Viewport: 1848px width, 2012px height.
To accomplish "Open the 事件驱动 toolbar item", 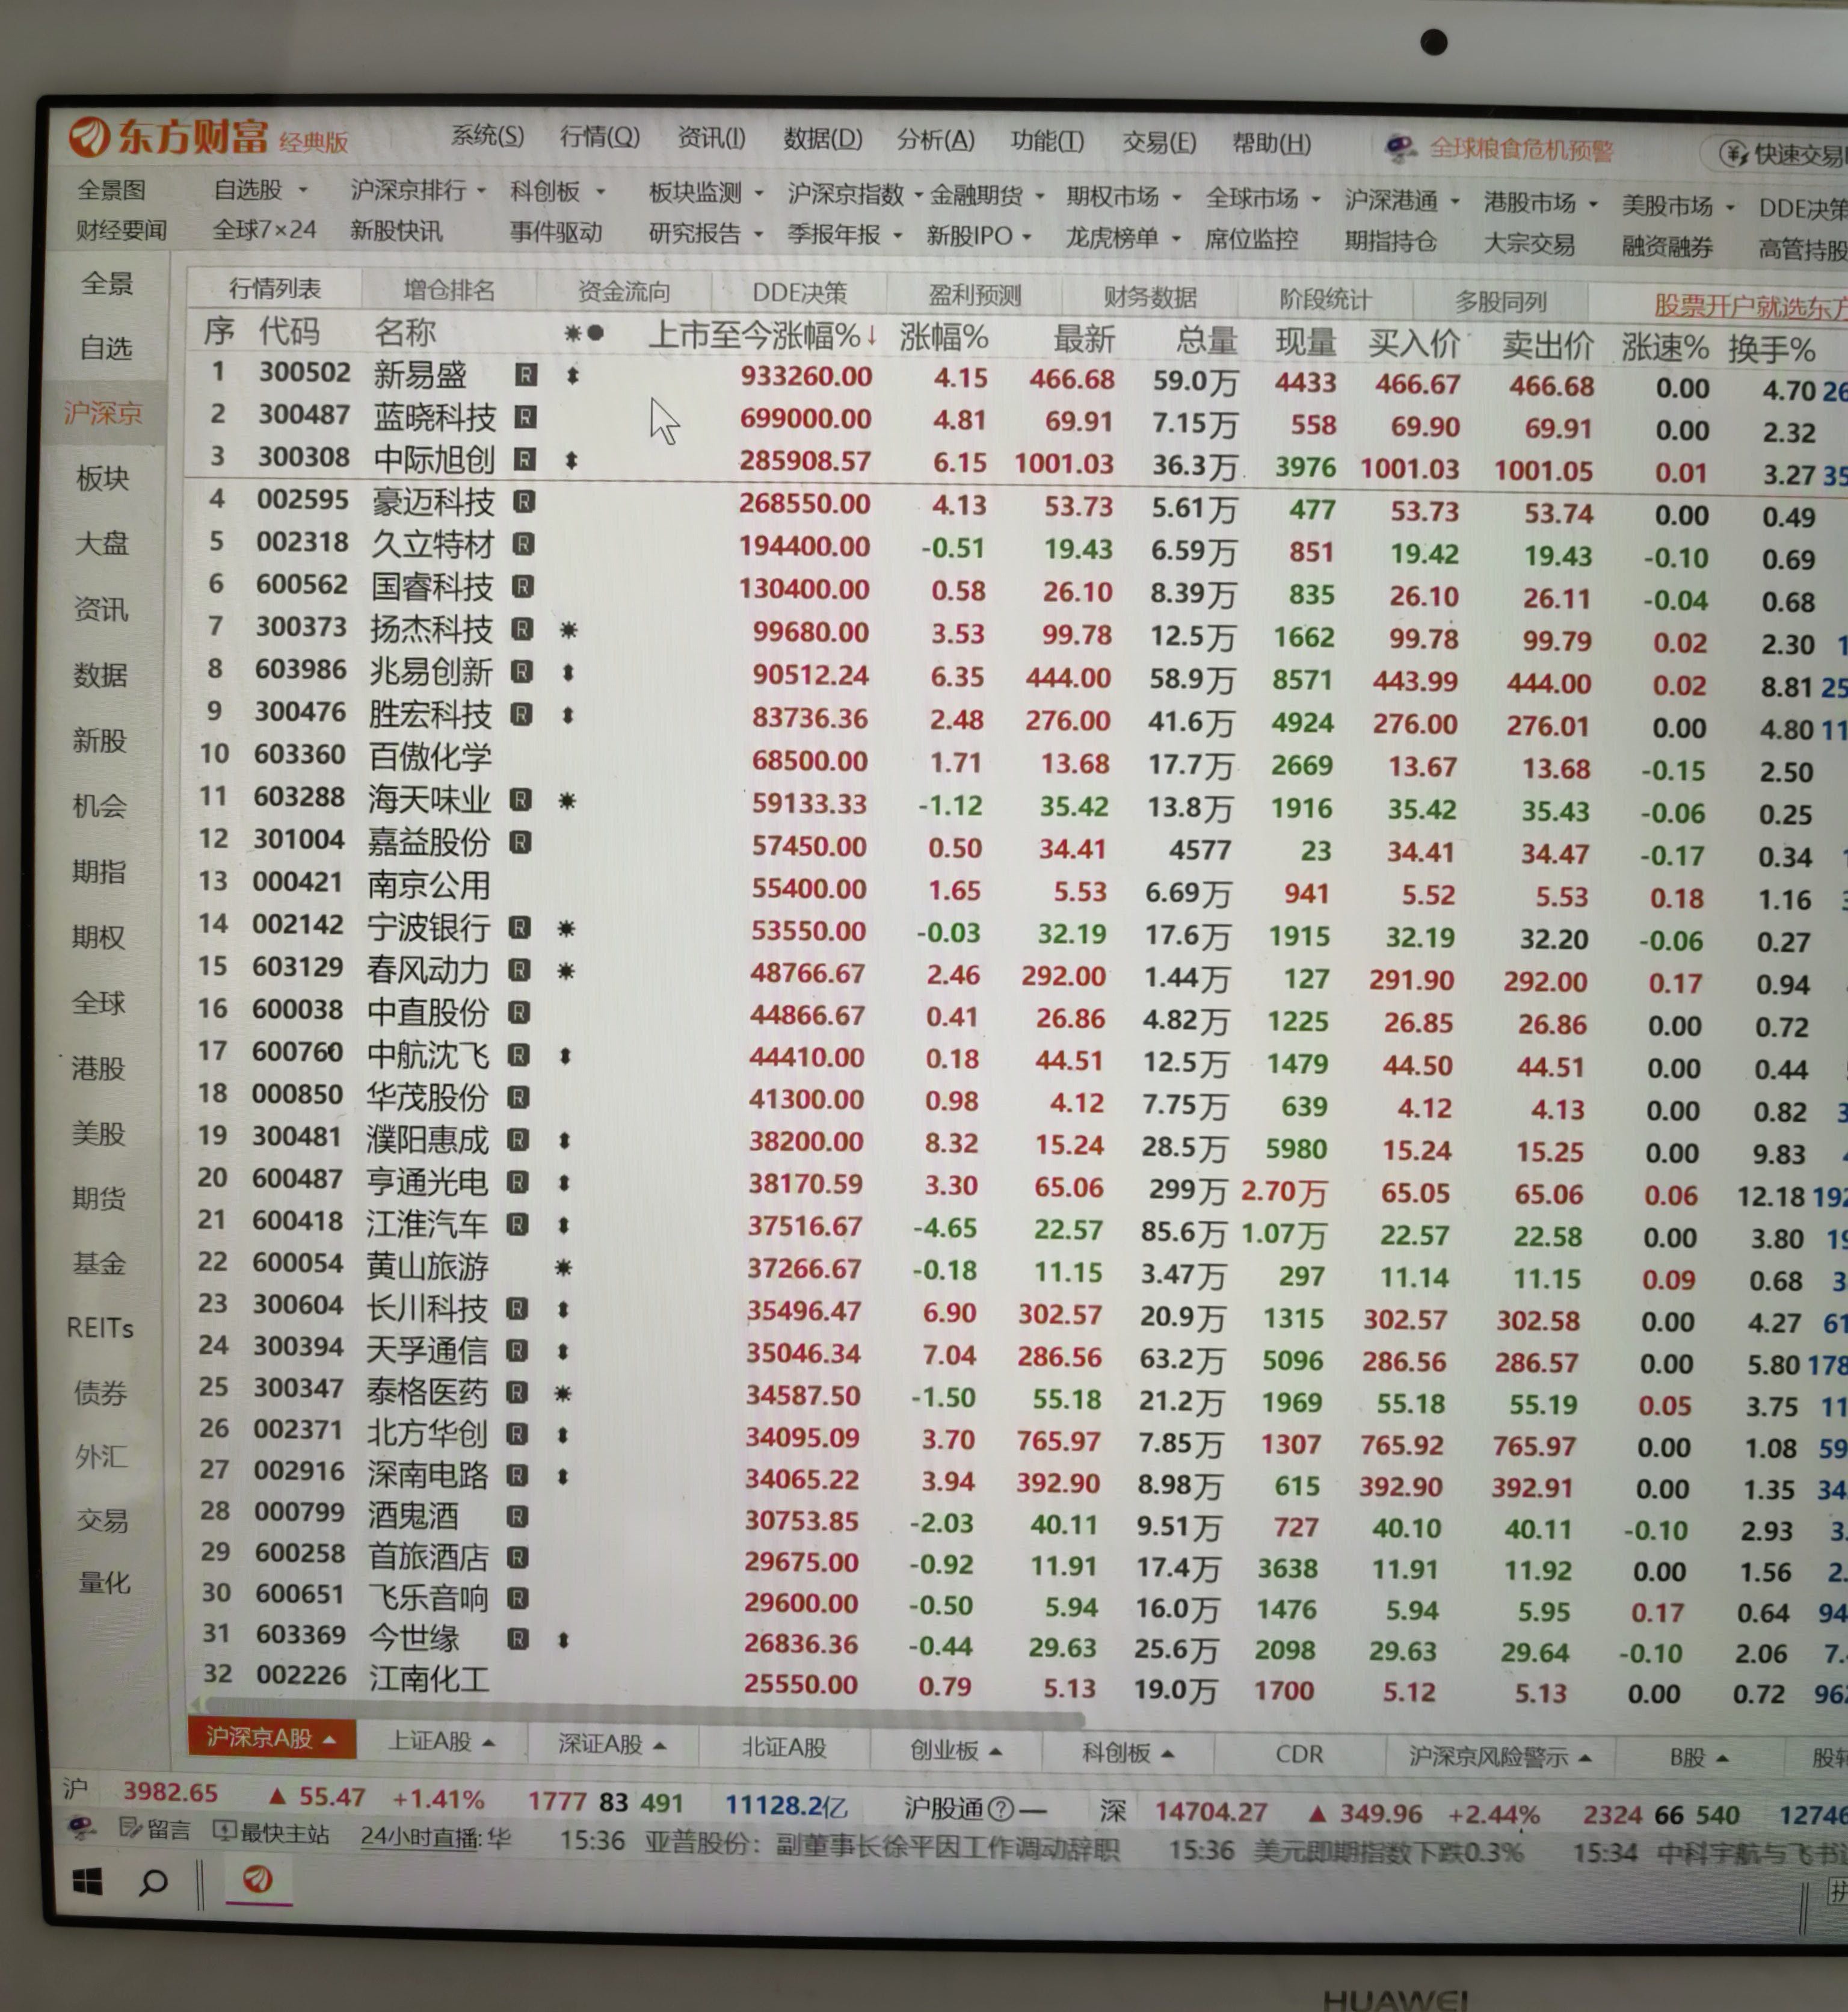I will (556, 233).
